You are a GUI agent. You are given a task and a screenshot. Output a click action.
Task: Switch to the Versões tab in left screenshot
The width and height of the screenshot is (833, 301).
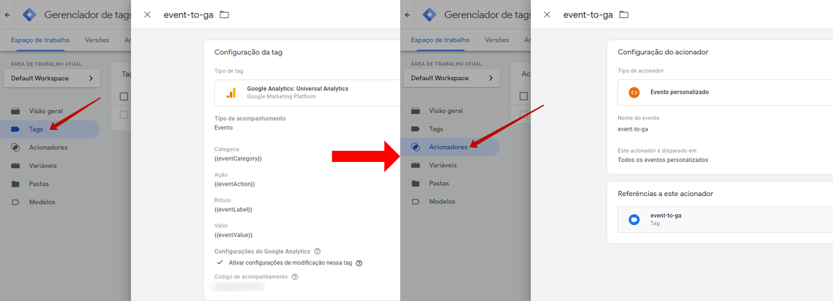point(97,40)
